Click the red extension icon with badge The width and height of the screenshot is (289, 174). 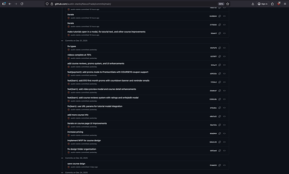(279, 4)
